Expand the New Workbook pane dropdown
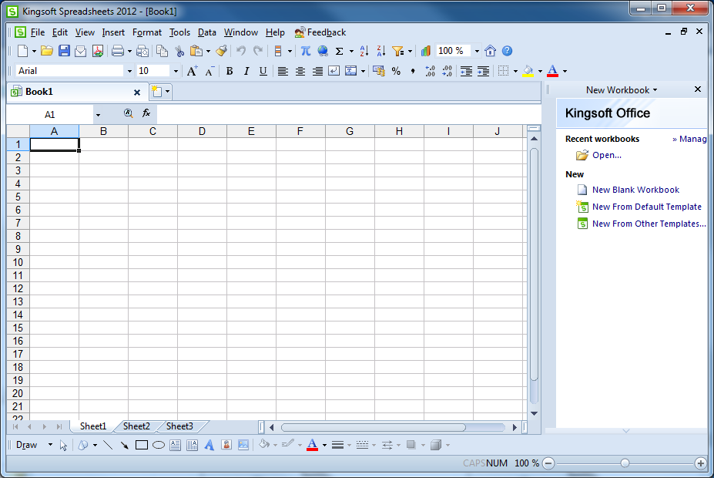714x478 pixels. pos(655,90)
